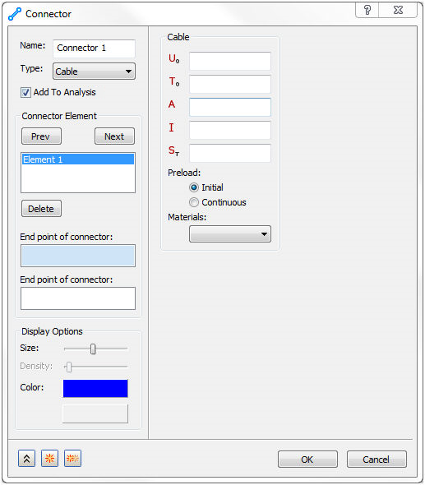
Task: Click the blue connector icon in title bar
Action: pyautogui.click(x=15, y=14)
